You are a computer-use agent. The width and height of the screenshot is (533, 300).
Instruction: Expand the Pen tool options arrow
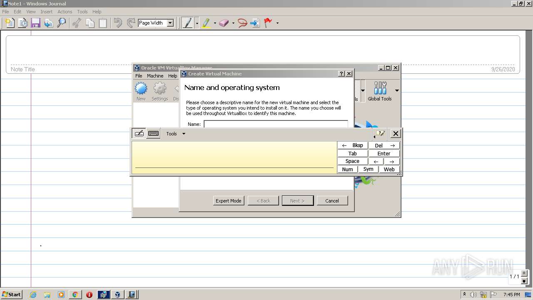[197, 23]
